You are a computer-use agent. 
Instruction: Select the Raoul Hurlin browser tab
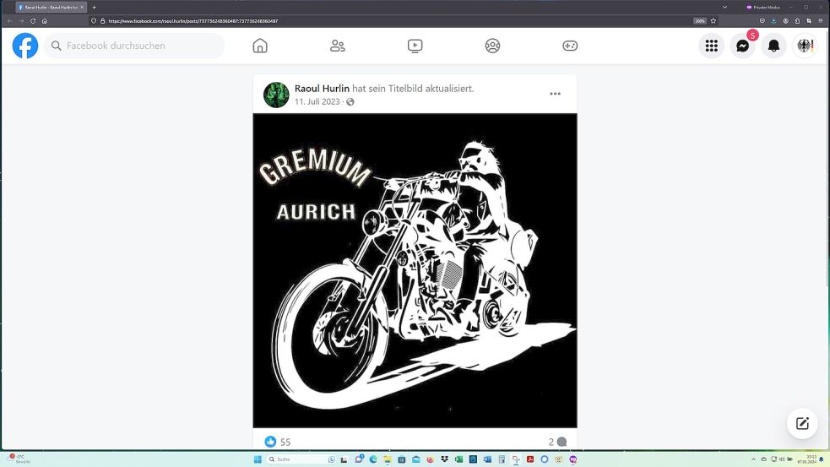click(51, 8)
